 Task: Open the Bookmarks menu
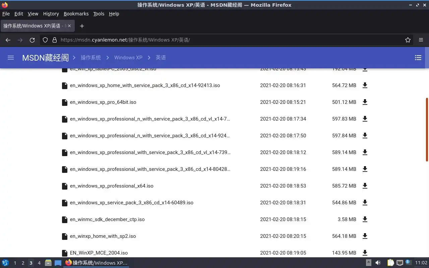click(x=76, y=14)
